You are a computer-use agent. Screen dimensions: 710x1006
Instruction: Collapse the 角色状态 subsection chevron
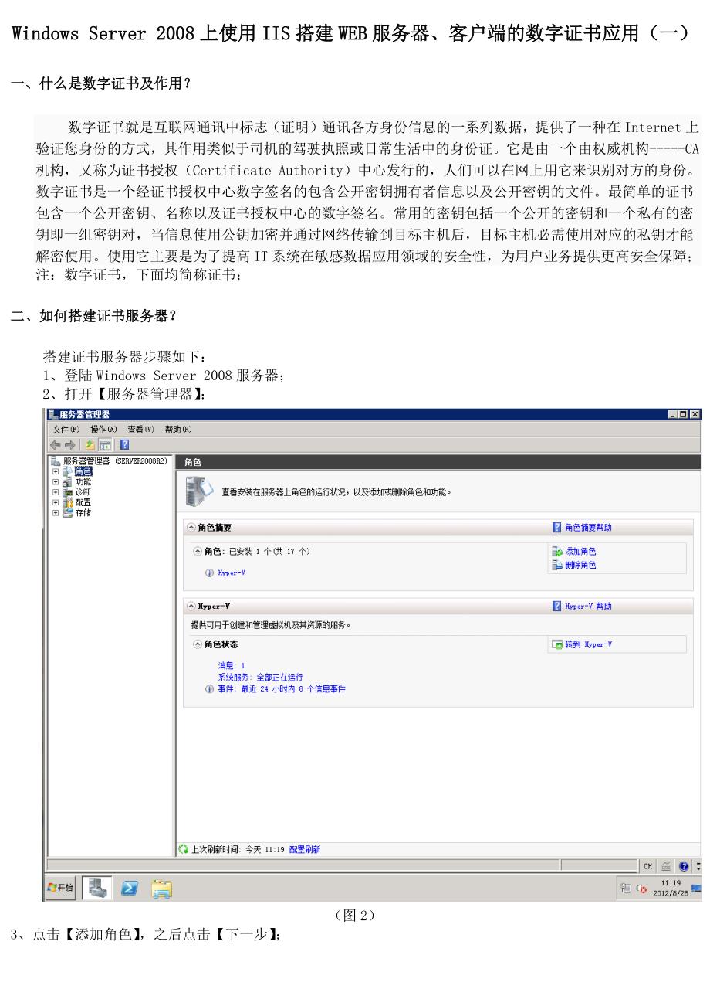click(x=198, y=644)
